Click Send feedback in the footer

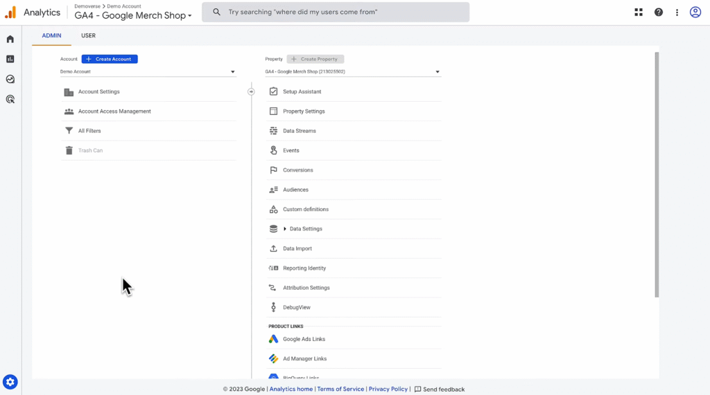pos(440,389)
